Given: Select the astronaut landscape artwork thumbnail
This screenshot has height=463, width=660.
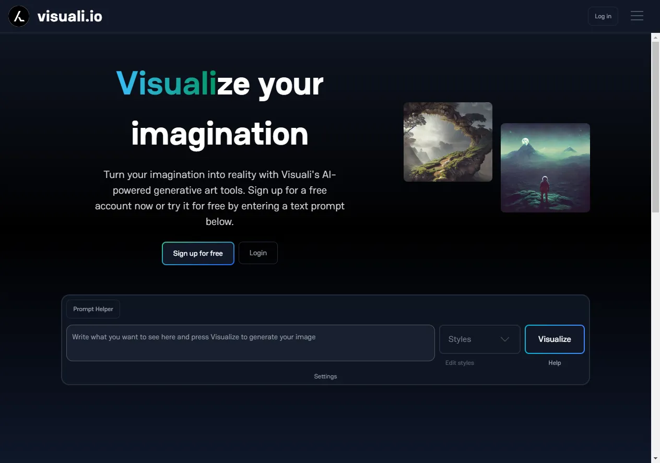Looking at the screenshot, I should [x=545, y=168].
